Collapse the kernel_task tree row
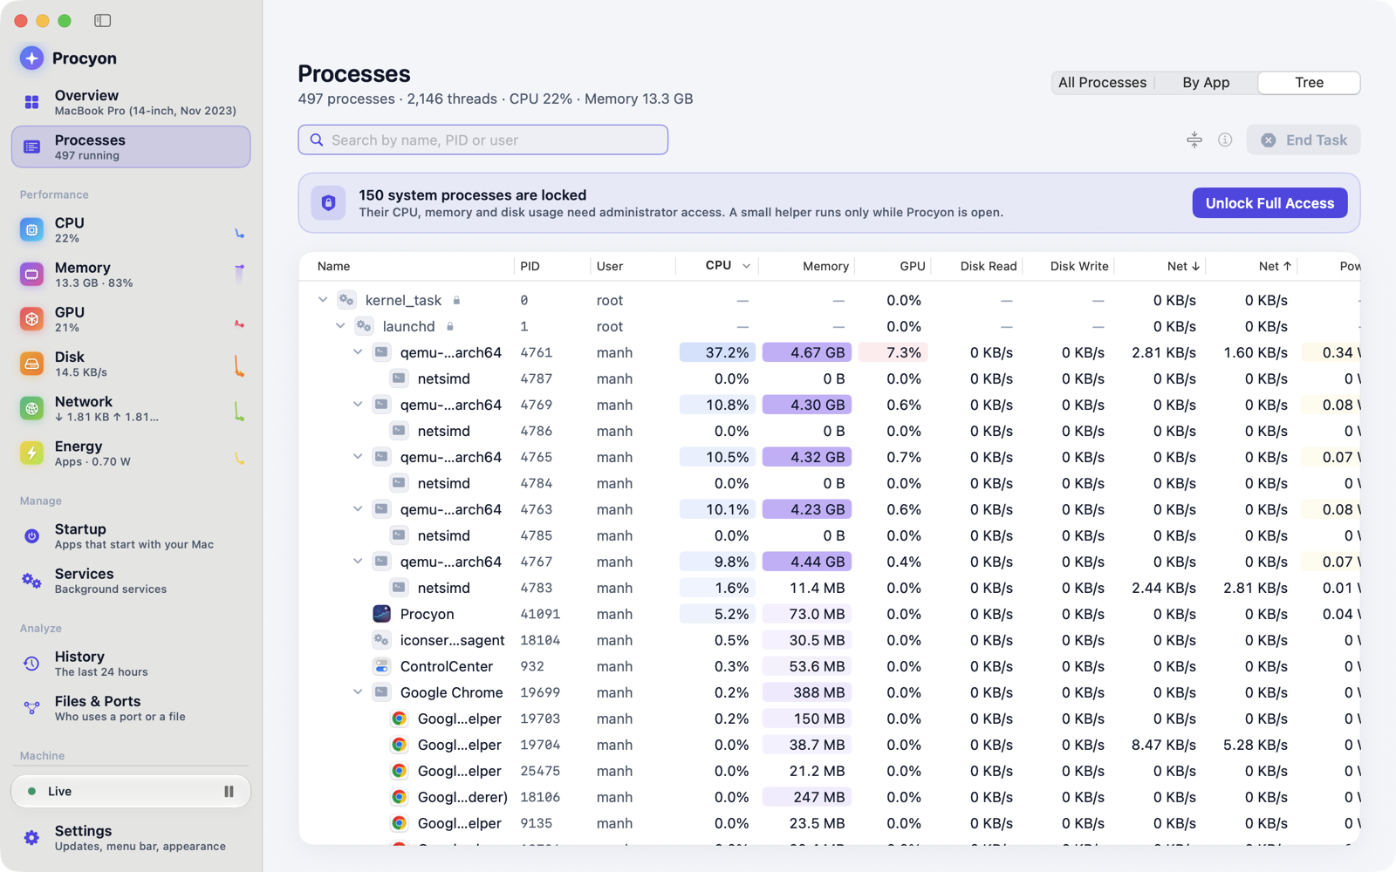Screen dimensions: 1396x872 tap(323, 300)
